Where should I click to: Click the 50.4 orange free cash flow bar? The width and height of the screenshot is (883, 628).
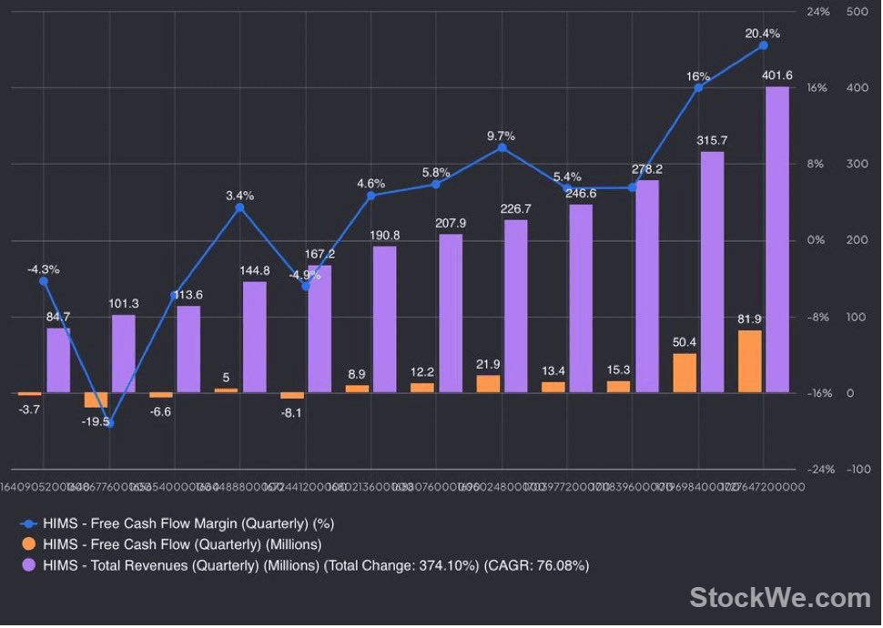click(x=685, y=373)
